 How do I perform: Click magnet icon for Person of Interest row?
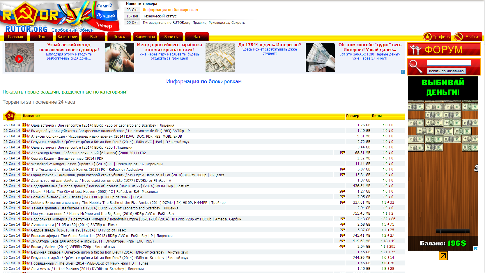click(28, 186)
